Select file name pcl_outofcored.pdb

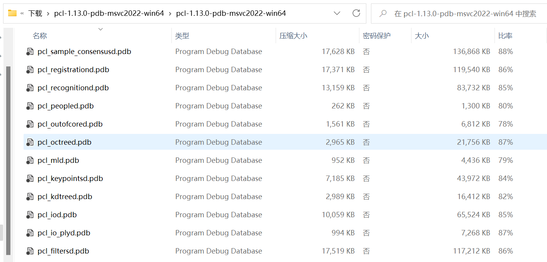[x=70, y=124]
